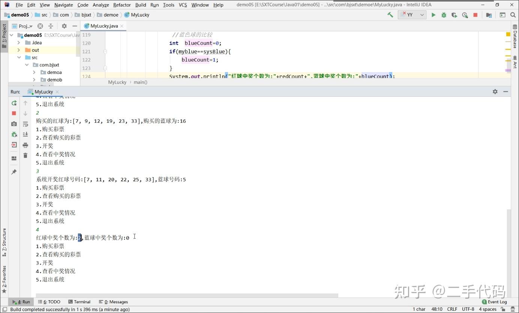Open the Navigate menu
The width and height of the screenshot is (519, 313).
click(64, 5)
